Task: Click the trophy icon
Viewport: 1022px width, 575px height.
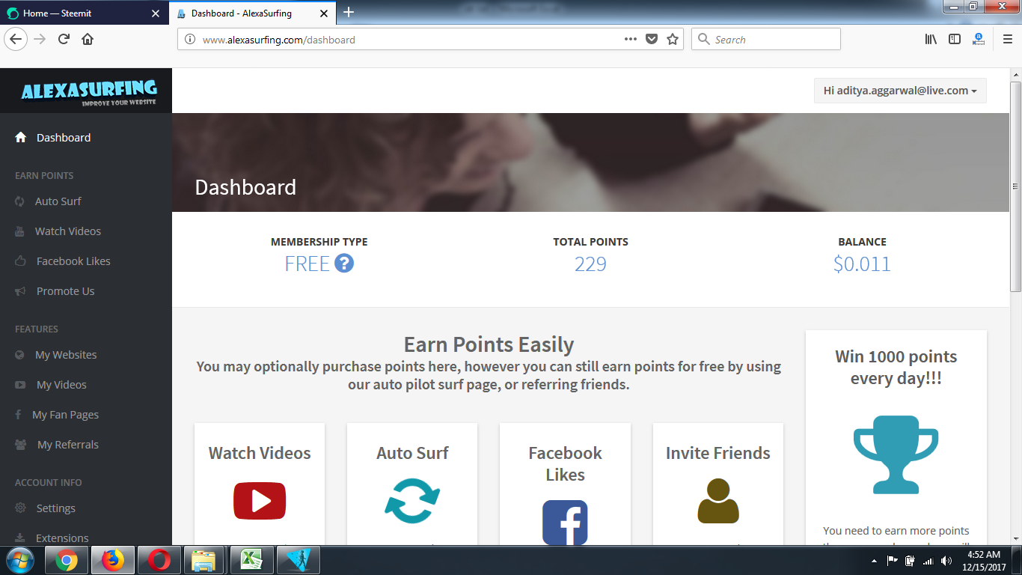Action: 896,454
